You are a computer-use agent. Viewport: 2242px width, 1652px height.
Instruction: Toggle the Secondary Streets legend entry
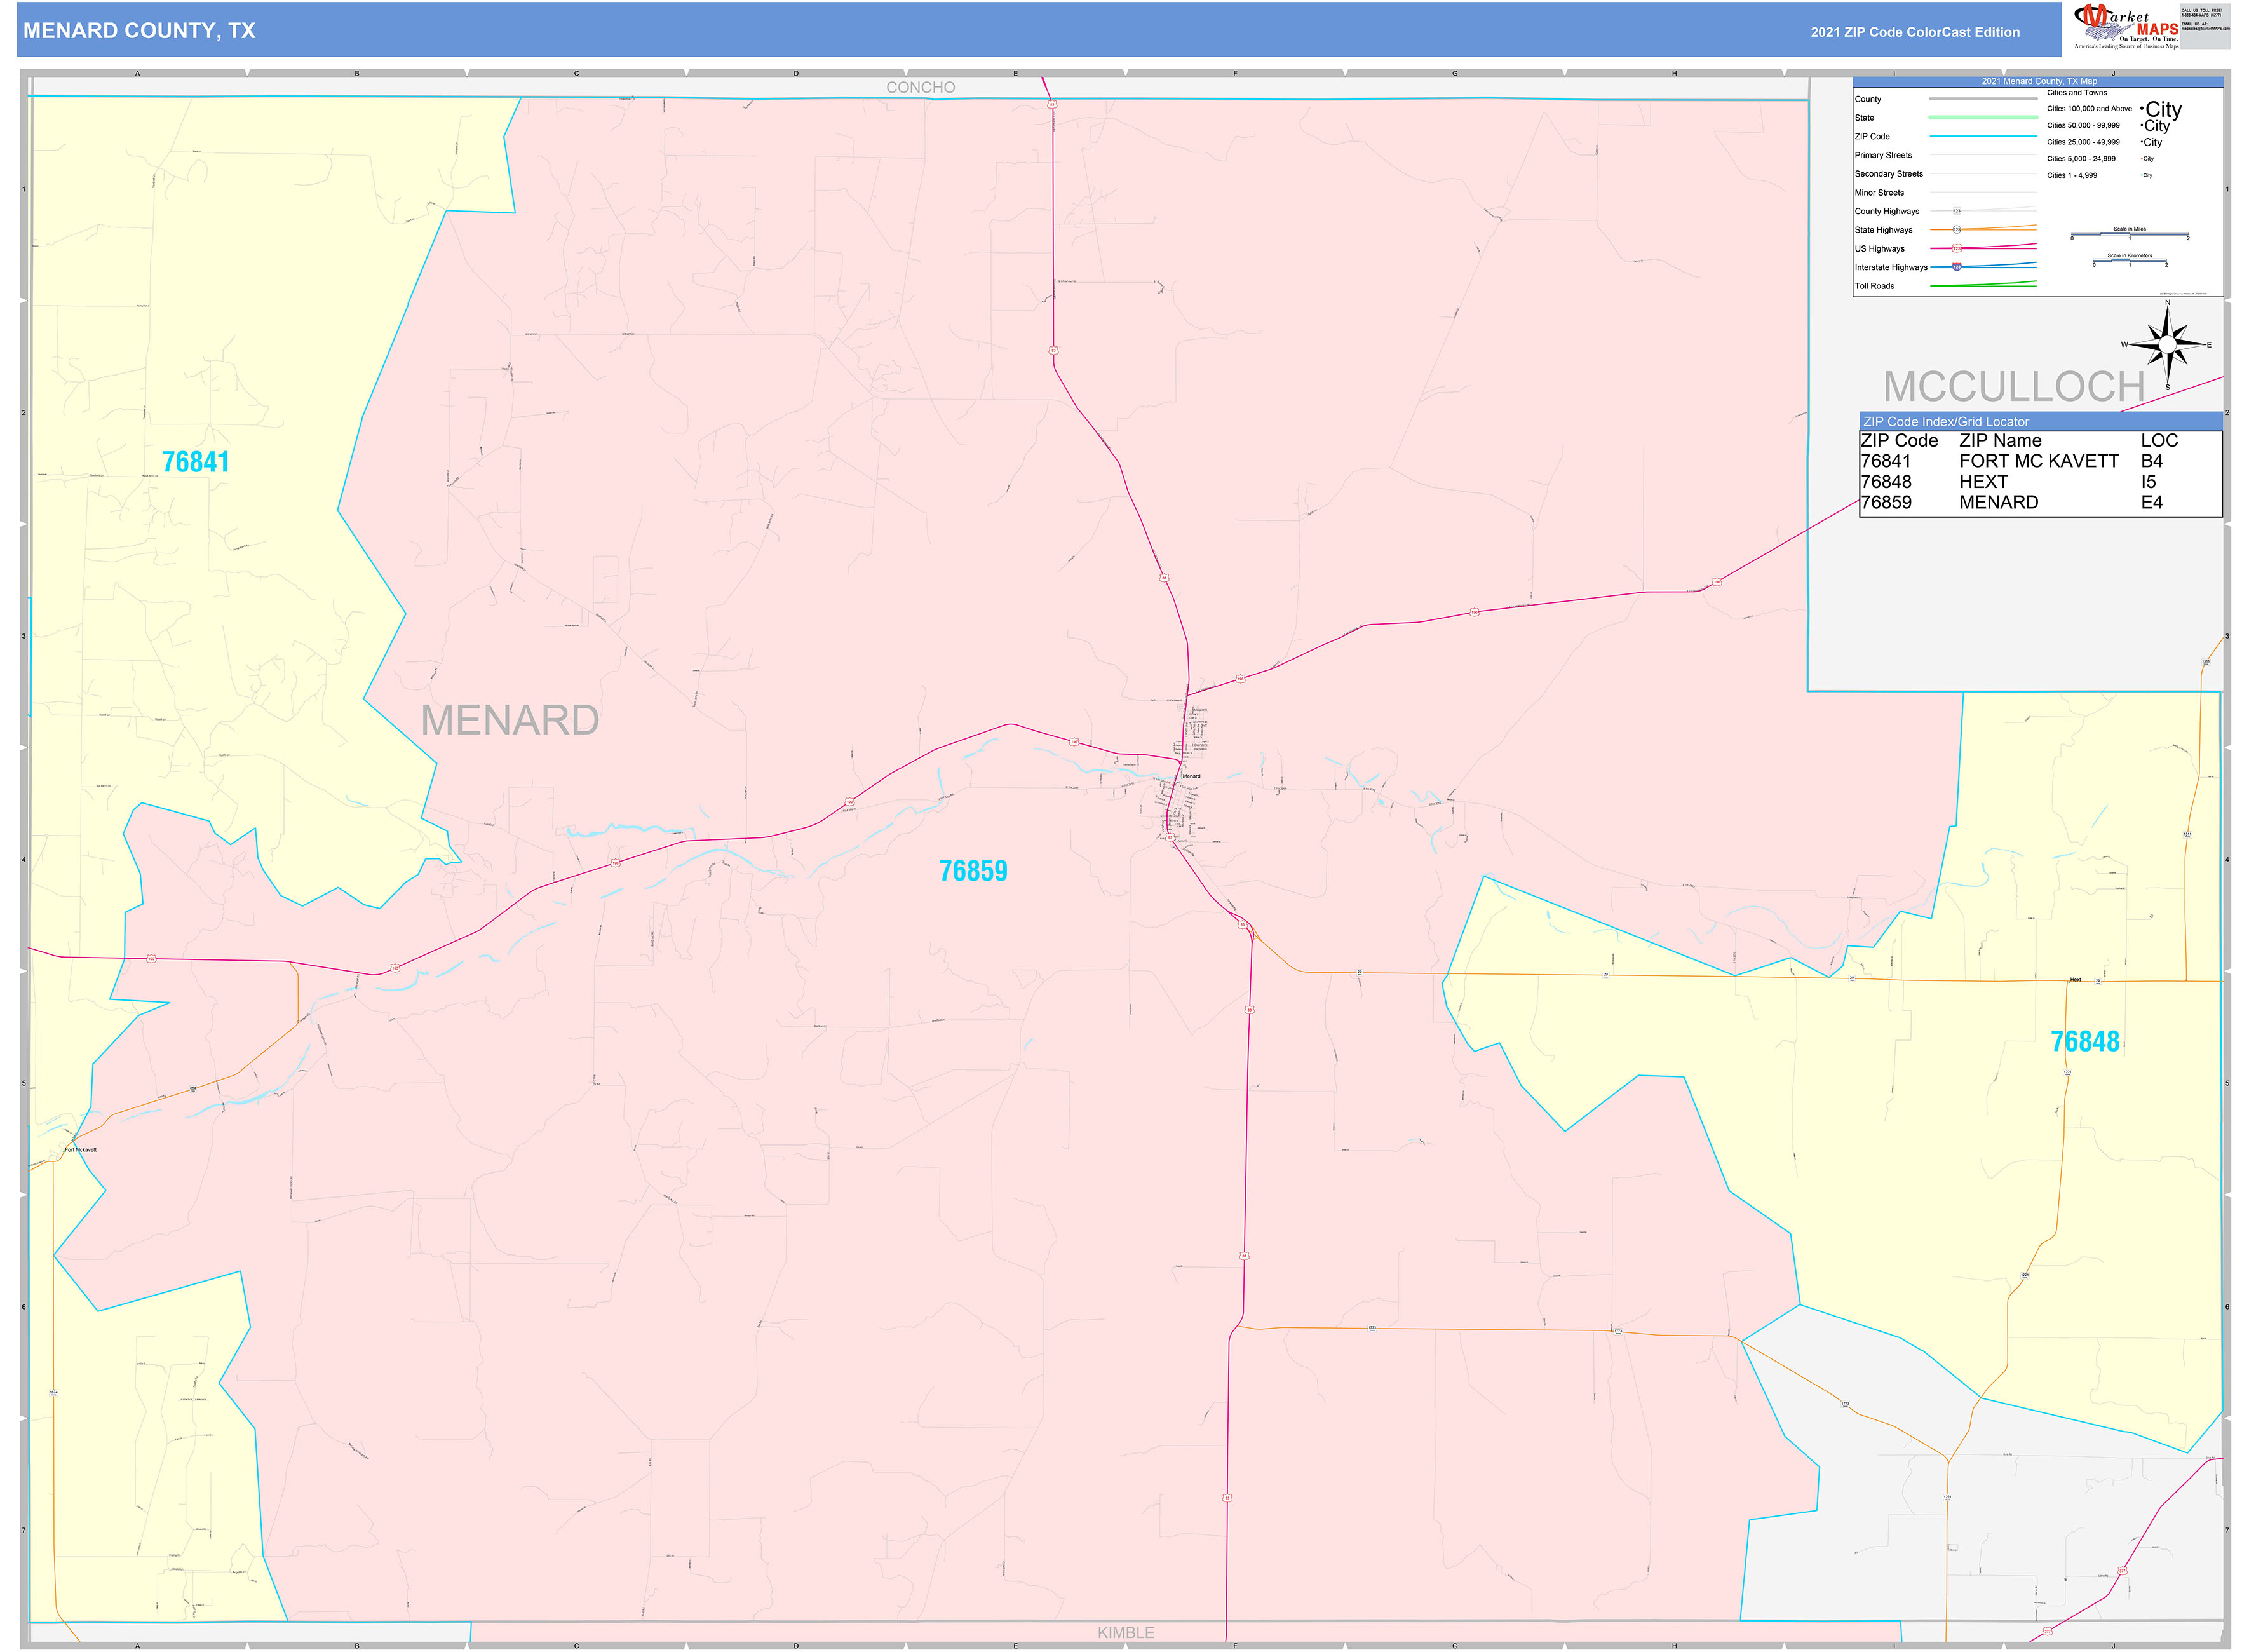[1889, 174]
